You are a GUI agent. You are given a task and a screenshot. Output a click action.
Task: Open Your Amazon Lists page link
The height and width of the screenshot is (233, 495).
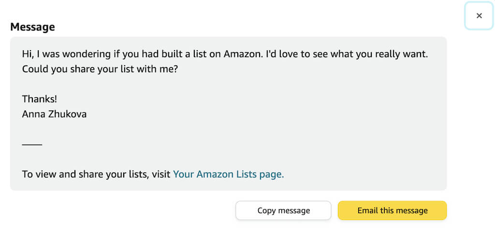pos(228,174)
